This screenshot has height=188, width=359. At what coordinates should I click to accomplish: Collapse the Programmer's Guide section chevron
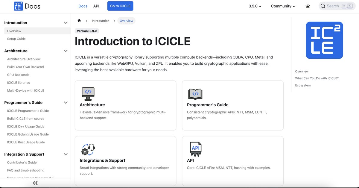pyautogui.click(x=66, y=102)
